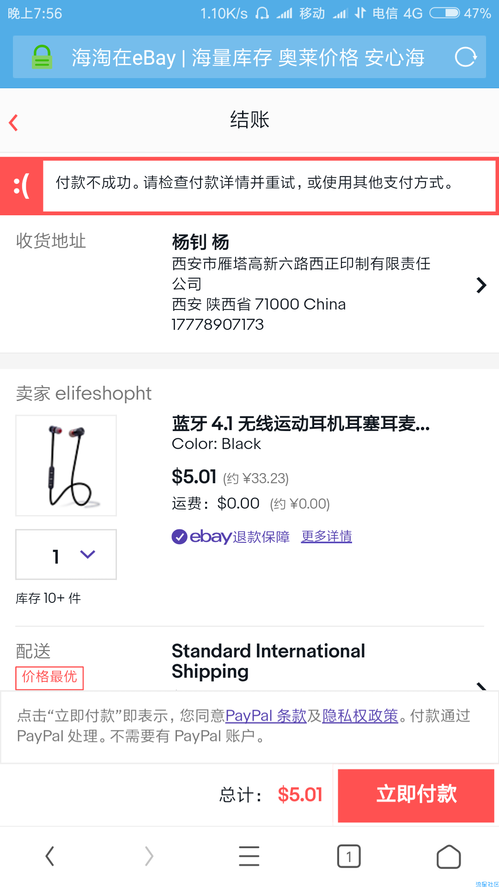Tap the browser address bar title

[x=248, y=57]
